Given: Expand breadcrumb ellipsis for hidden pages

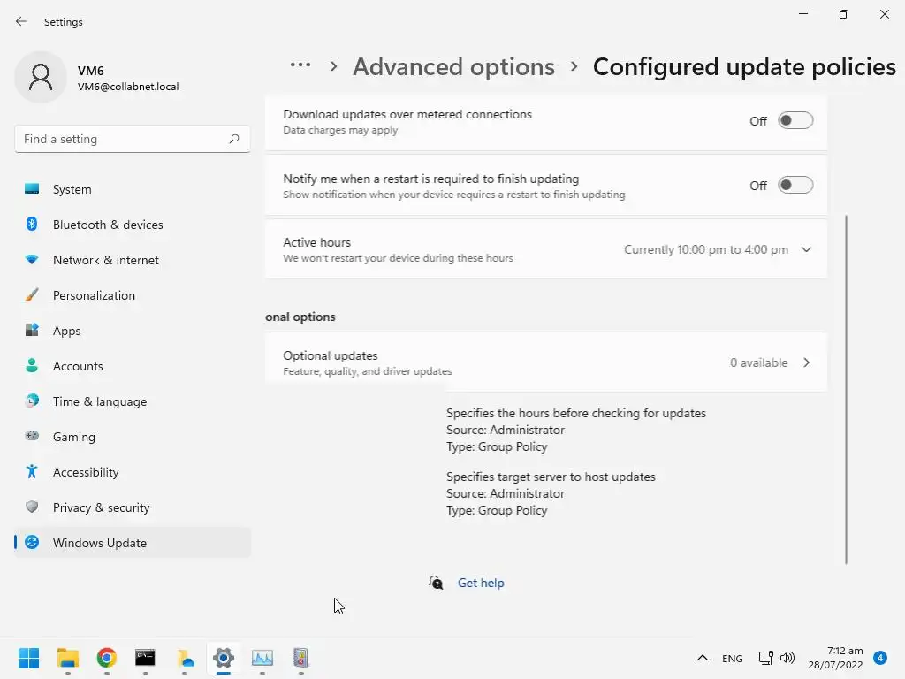Looking at the screenshot, I should (300, 65).
